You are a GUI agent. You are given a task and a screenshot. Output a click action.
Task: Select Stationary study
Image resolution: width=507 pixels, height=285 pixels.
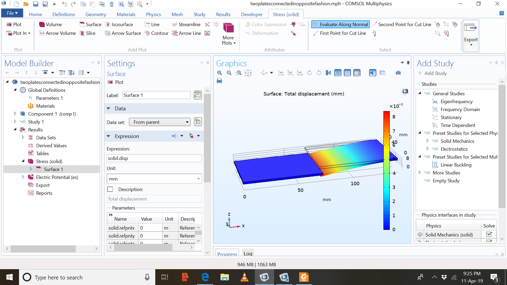click(x=451, y=117)
